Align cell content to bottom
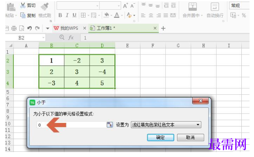 point(158,6)
